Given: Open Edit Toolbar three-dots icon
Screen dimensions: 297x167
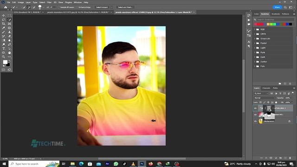Looking at the screenshot, I should click(9, 57).
